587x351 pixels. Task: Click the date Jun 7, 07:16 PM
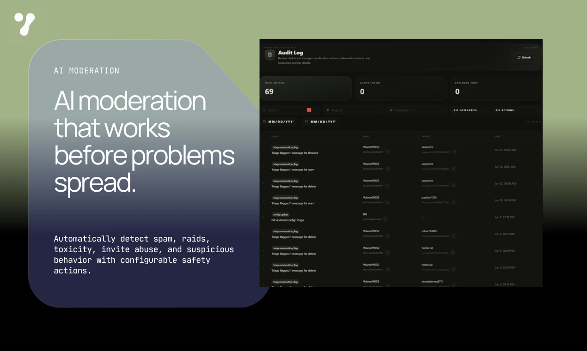point(504,217)
